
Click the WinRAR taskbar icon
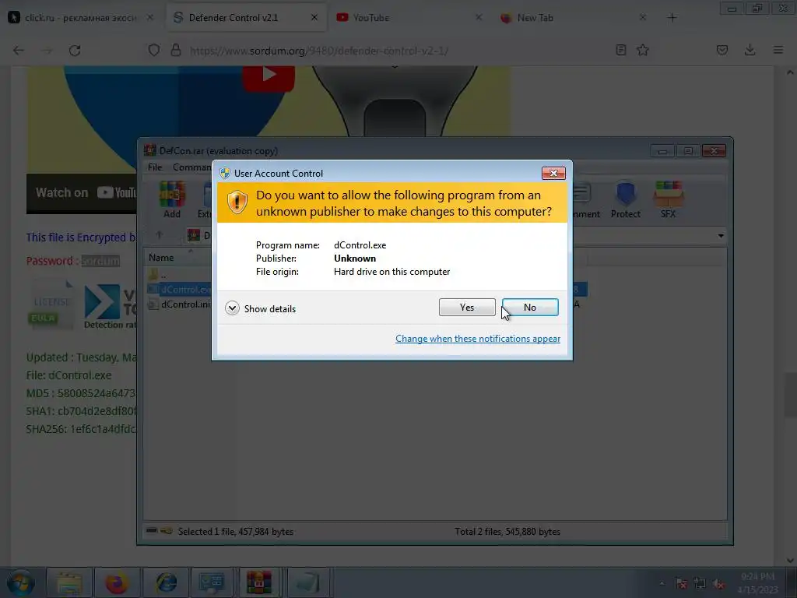(259, 582)
